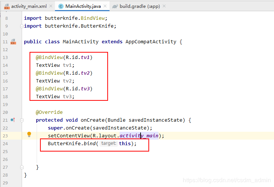Click the field declaration TextView tv3;
The width and height of the screenshot is (274, 187).
click(x=55, y=97)
